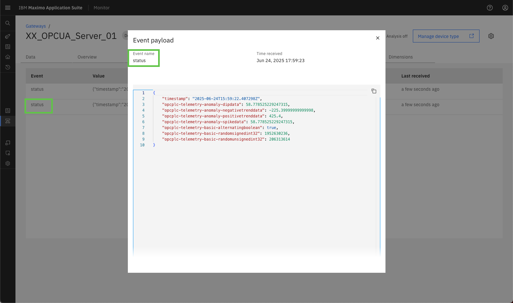
Task: Click the opcplc-telemetry-anomaly-spikedata line
Action: coord(228,122)
